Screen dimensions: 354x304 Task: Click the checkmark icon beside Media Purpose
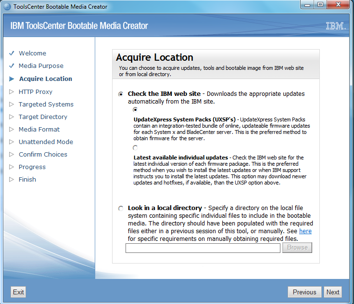tap(12, 66)
